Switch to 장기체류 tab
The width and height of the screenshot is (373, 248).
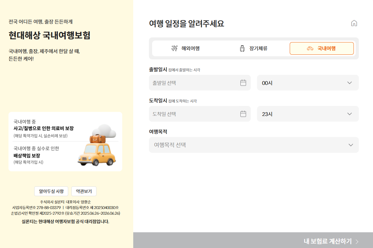254,48
